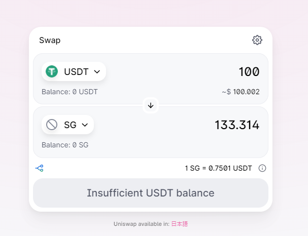Click the SG unknown token icon
Screen dimensions: 308x236
click(x=52, y=125)
